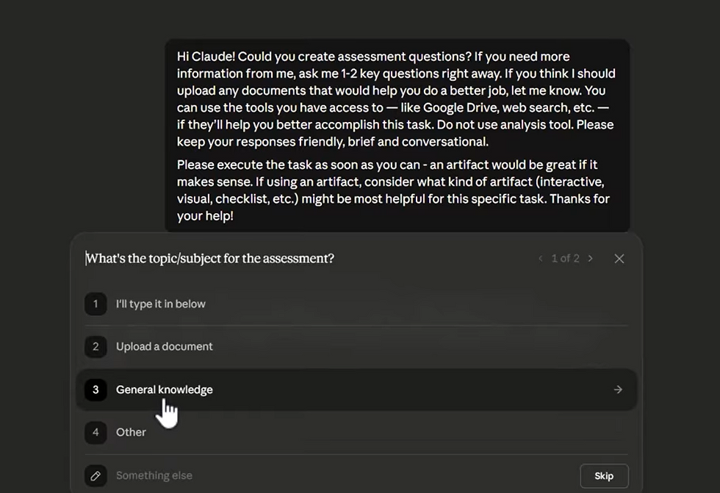Click the arrow on General knowledge row
The height and width of the screenshot is (493, 720).
click(x=618, y=389)
